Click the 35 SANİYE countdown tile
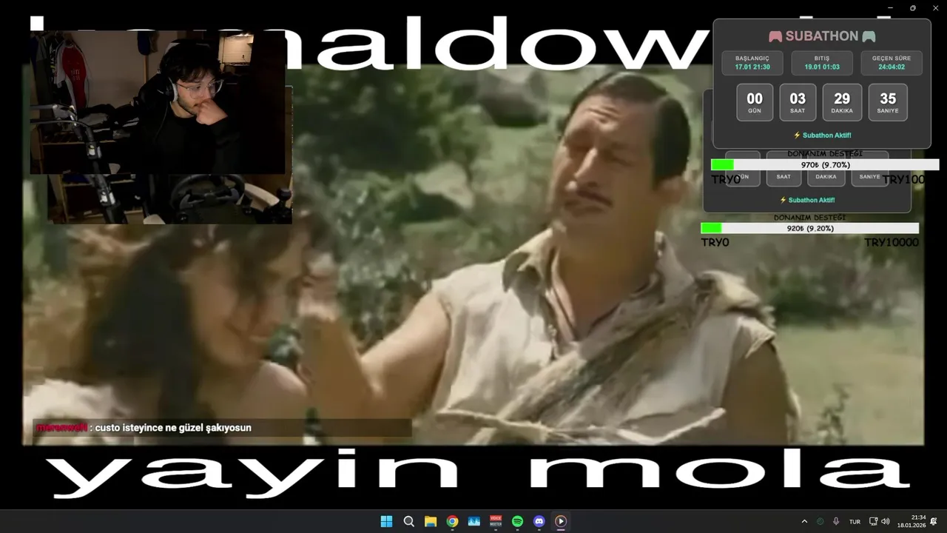 point(888,102)
